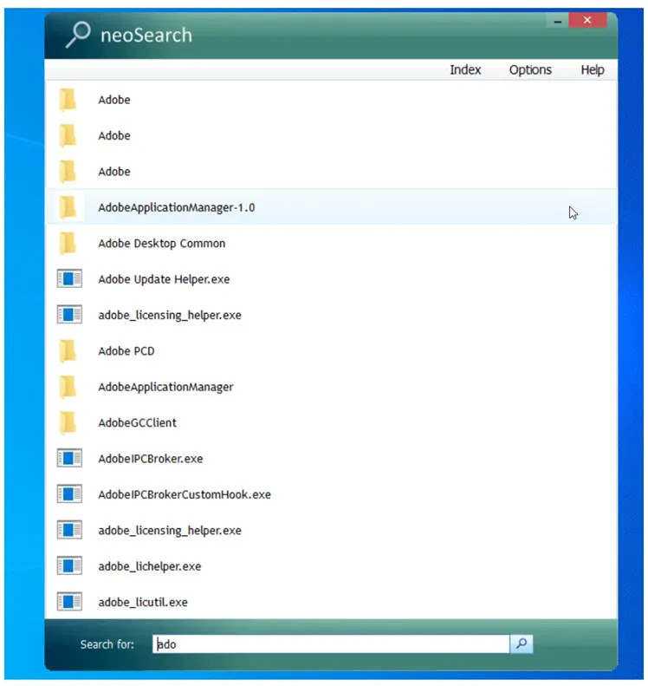
Task: Click folder icon of AdobeApplicationManager without version
Action: [x=68, y=387]
